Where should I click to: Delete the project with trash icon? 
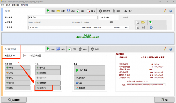(x=114, y=11)
